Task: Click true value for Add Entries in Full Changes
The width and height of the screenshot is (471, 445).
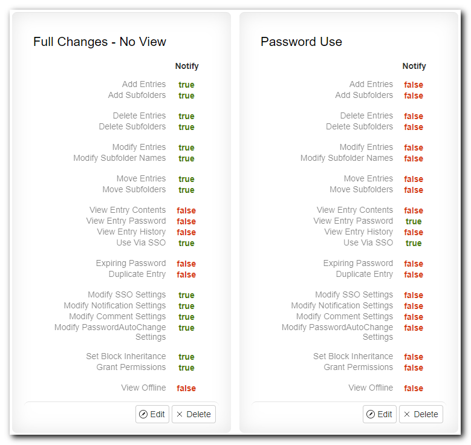Action: 186,85
